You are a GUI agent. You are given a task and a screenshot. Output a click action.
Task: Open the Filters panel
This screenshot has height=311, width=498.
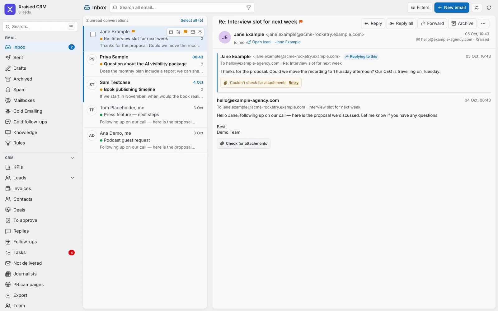tap(420, 7)
